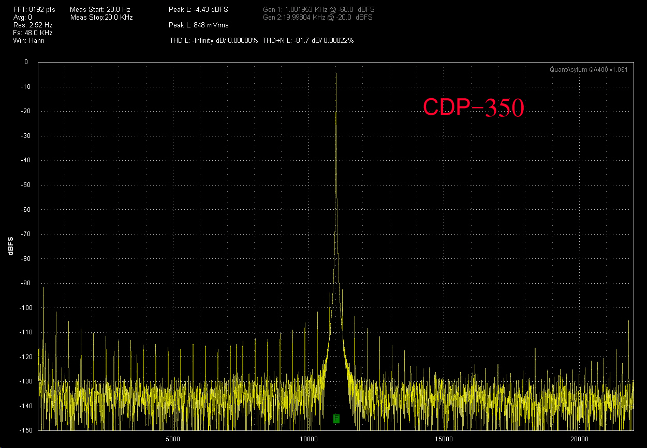The image size is (647, 448).
Task: Click the 'Avg: 0' readout
Action: (23, 17)
